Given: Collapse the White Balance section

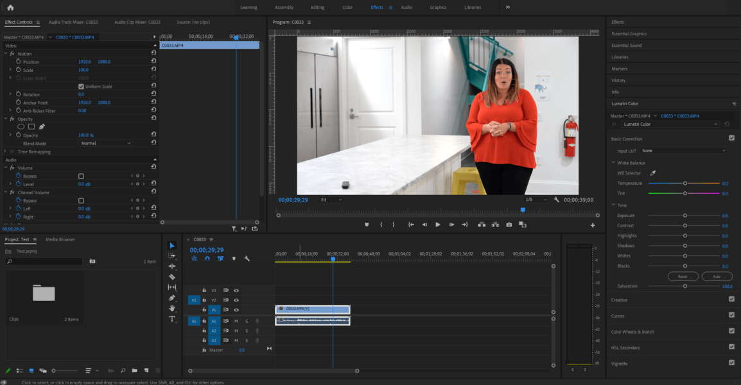Looking at the screenshot, I should click(613, 162).
